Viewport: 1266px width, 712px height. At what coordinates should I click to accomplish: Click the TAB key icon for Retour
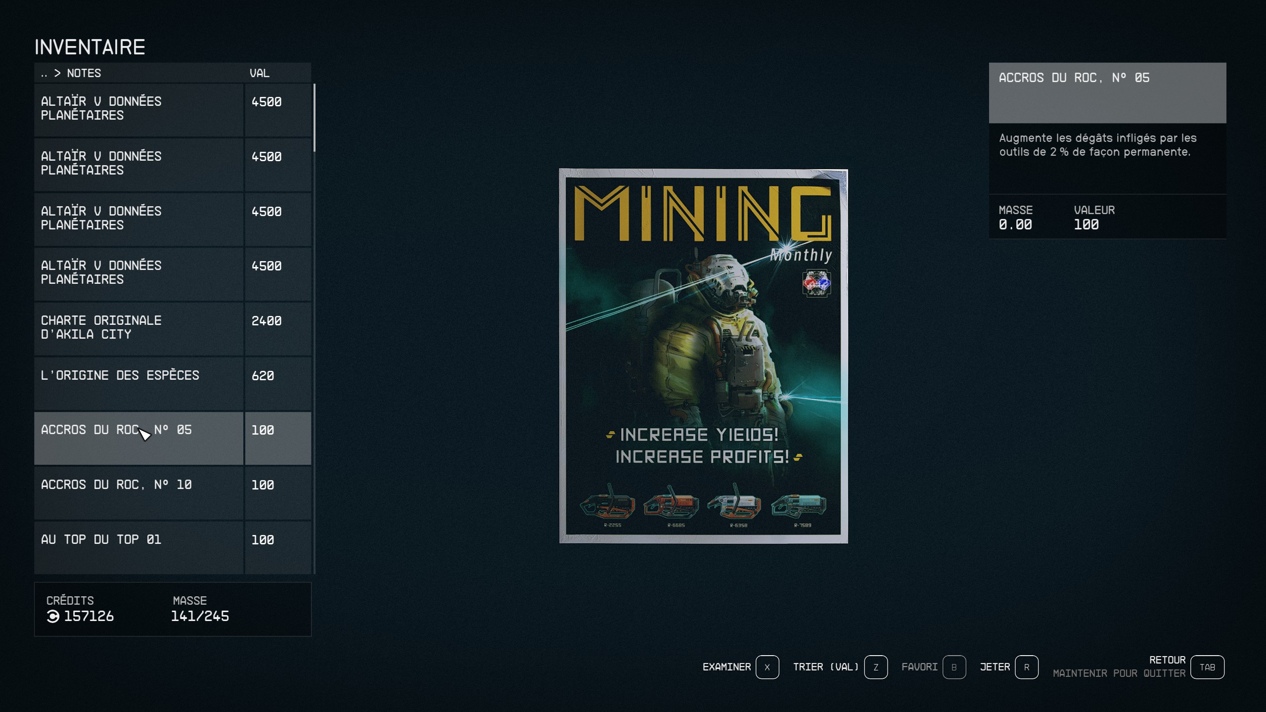(1207, 667)
